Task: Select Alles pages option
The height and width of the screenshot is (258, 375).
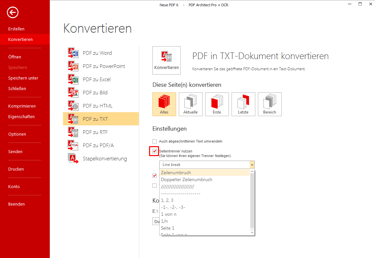Action: coord(164,104)
